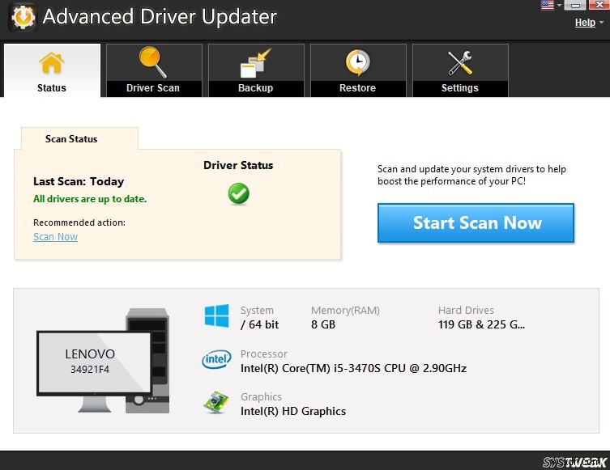Click the 'Intel(R) Core(TM) i5-3470S CPU @ 2.90GHz' text
This screenshot has height=470, width=610.
[x=353, y=368]
